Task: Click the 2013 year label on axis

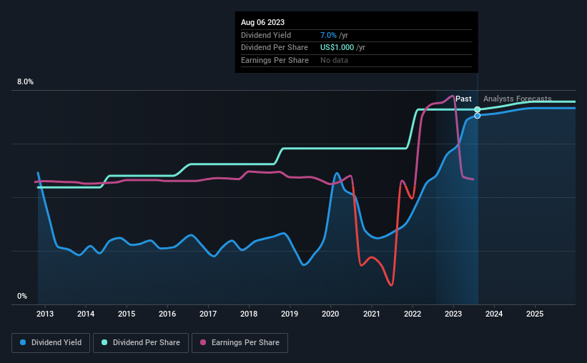Action: (x=45, y=314)
